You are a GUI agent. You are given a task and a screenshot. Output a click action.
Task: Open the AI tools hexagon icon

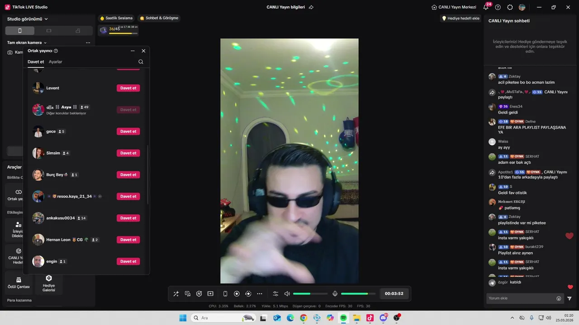click(199, 294)
